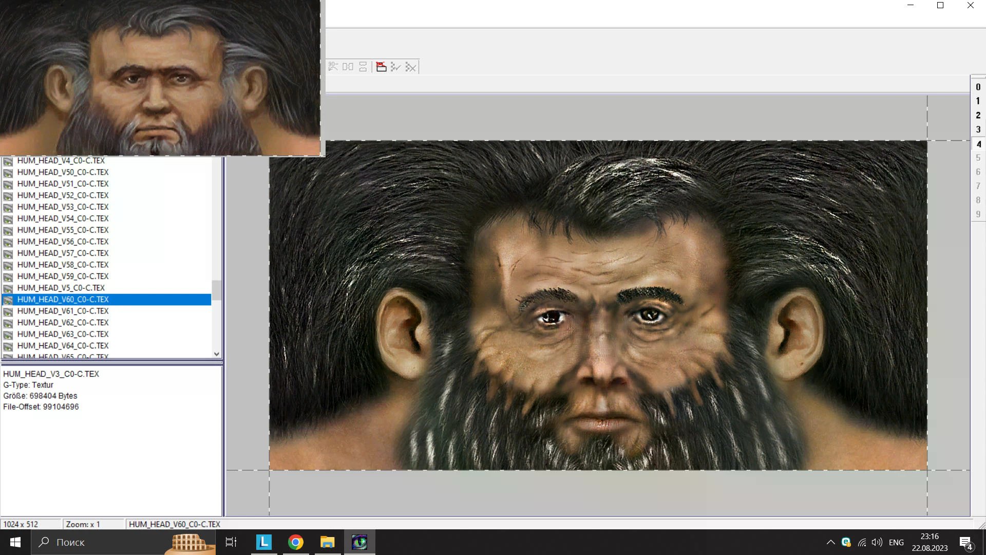
Task: Select mipmap level 0
Action: click(x=978, y=87)
